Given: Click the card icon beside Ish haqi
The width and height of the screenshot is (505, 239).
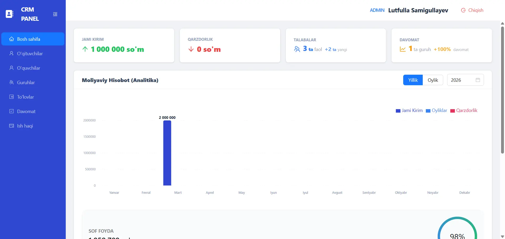Looking at the screenshot, I should click(x=12, y=126).
